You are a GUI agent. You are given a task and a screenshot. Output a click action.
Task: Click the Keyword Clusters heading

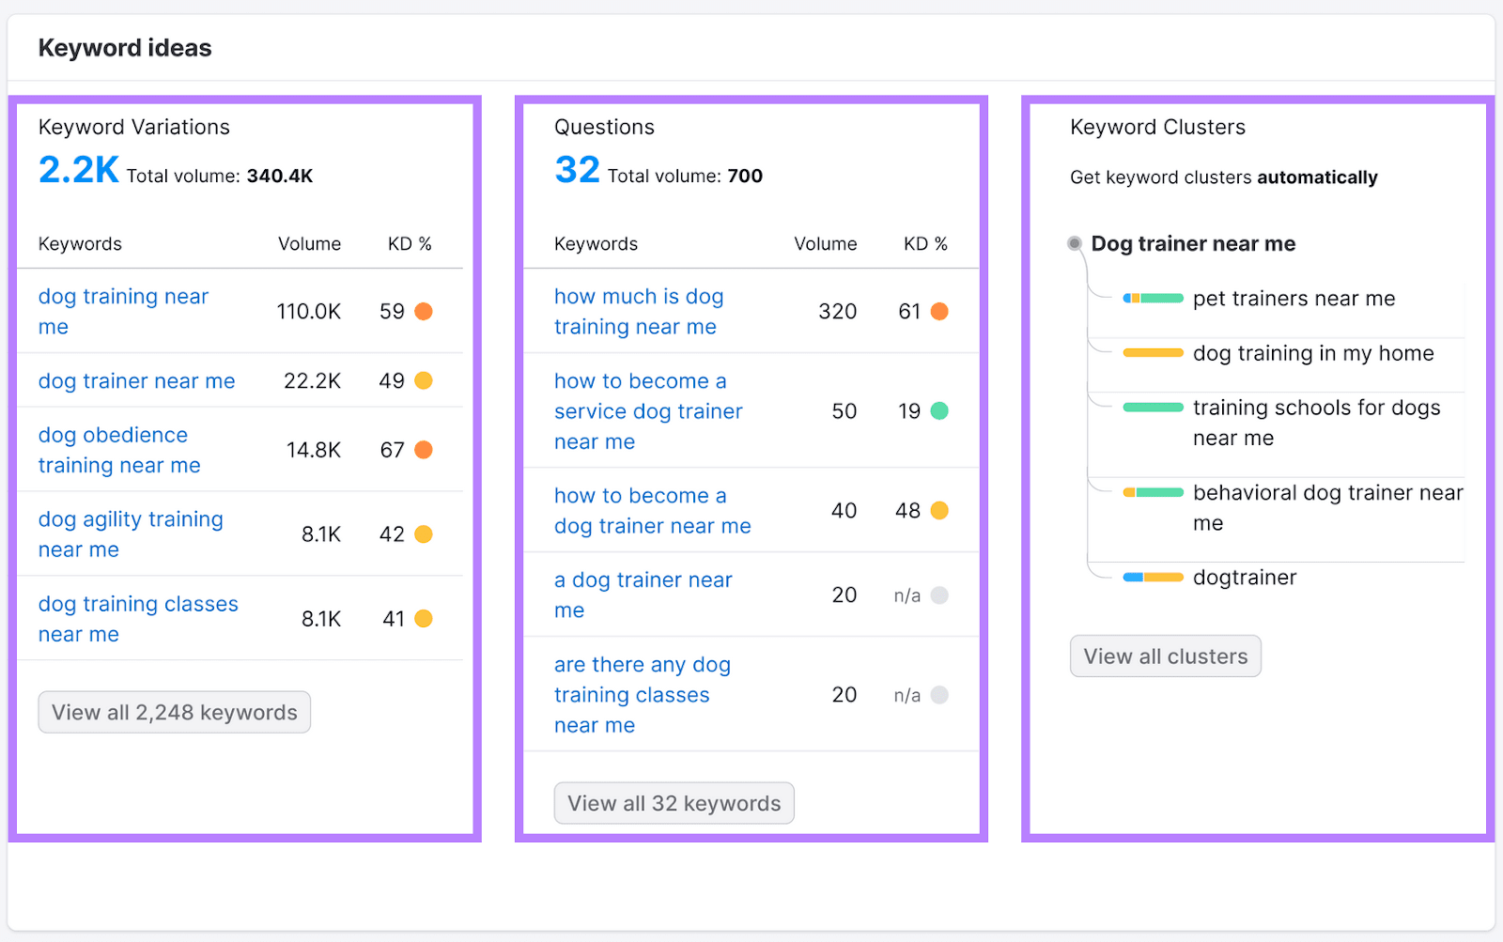pyautogui.click(x=1157, y=128)
